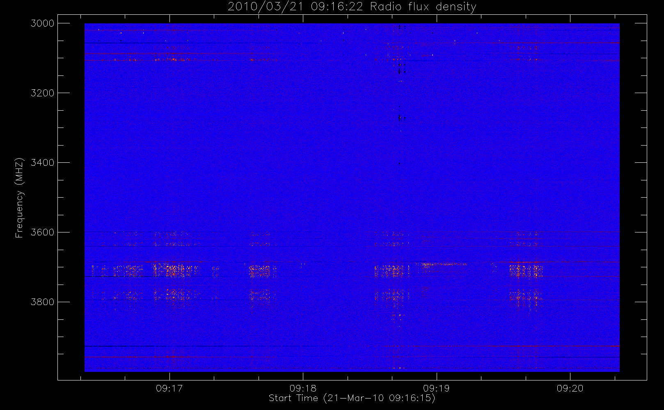This screenshot has height=410, width=664.
Task: Select the 'Frequency (MHZ)' y-axis label
Action: click(19, 198)
